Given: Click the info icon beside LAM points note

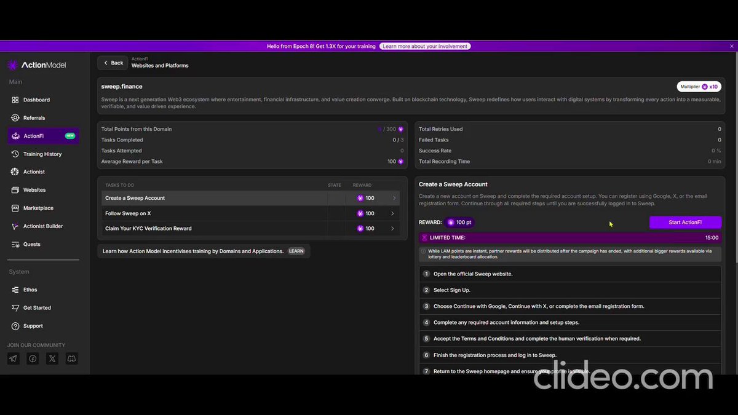Looking at the screenshot, I should pos(423,251).
